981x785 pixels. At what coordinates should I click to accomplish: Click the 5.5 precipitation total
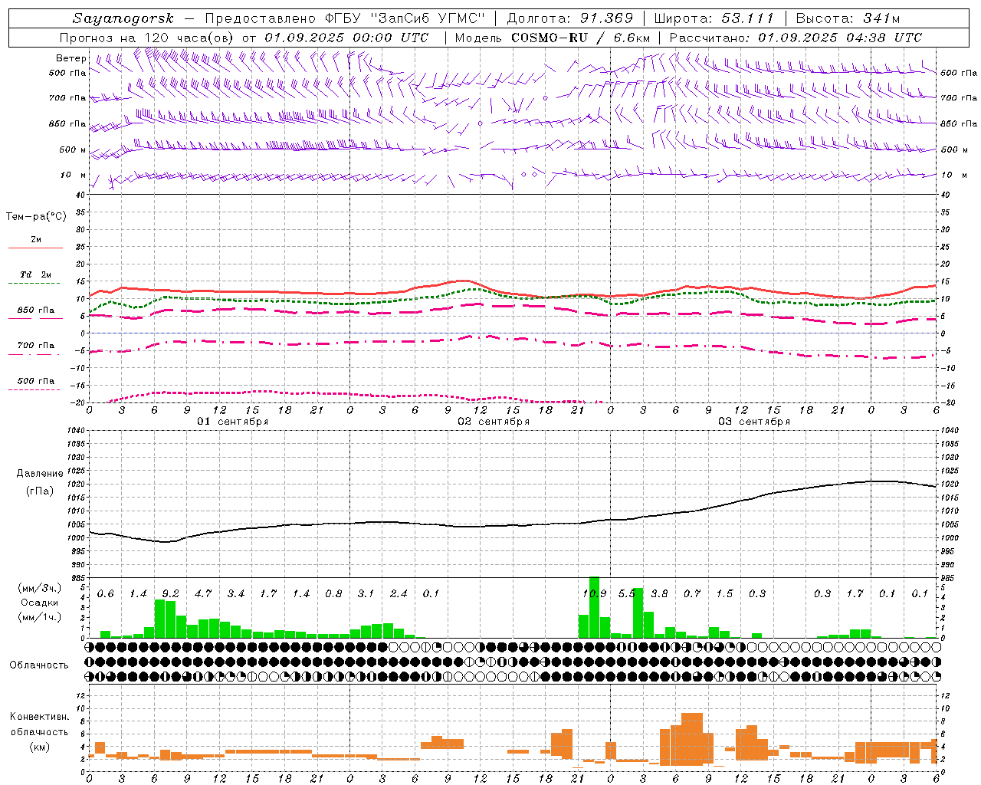[627, 593]
